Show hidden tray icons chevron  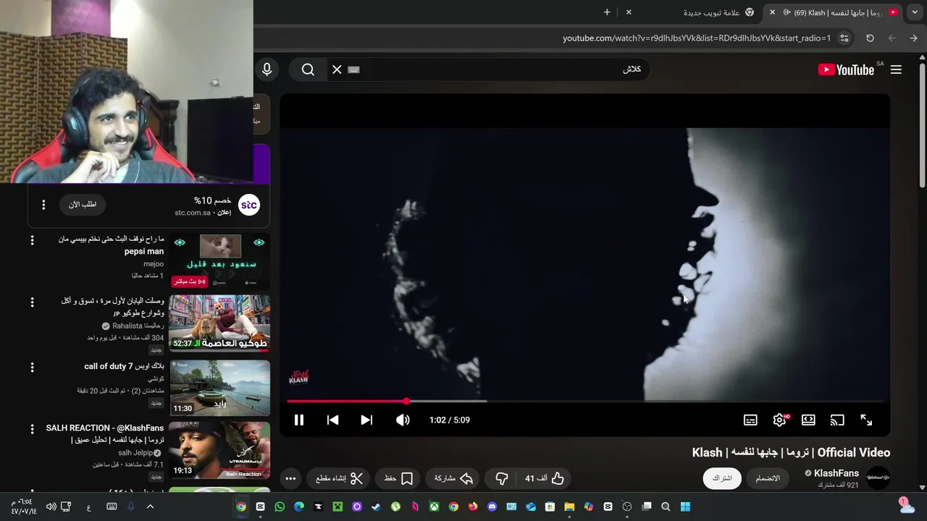coord(150,507)
